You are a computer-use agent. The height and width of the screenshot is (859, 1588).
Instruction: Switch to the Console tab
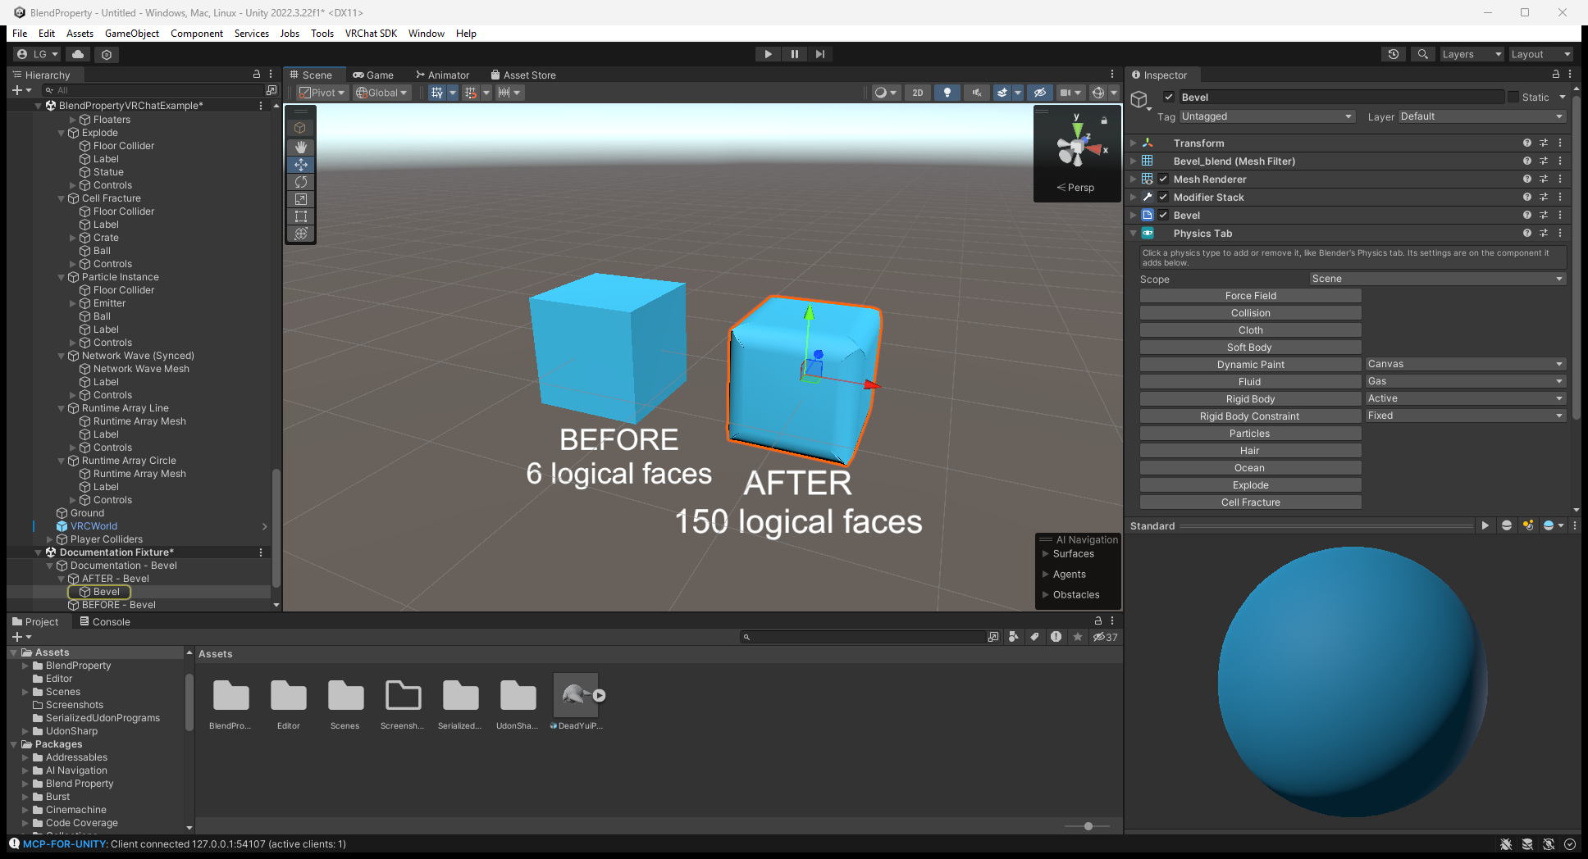pos(105,621)
